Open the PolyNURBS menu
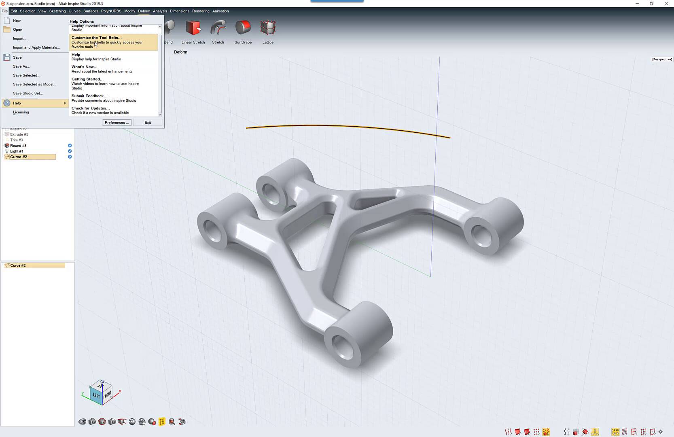674x437 pixels. 111,11
